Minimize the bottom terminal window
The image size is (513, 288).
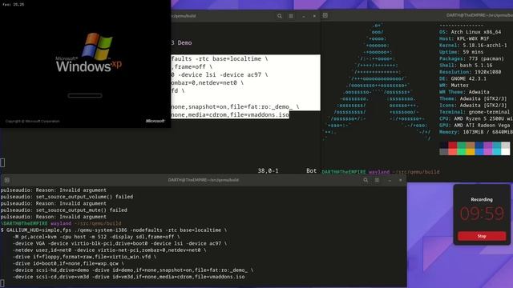[390, 180]
